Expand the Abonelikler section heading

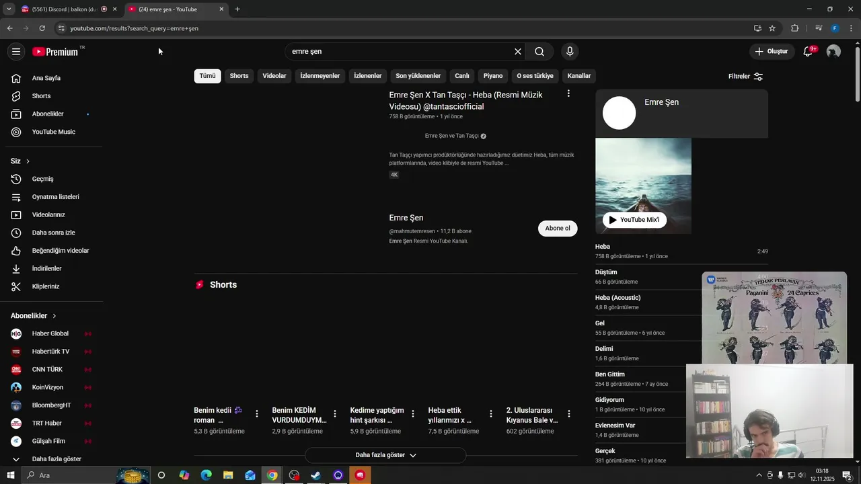(34, 316)
